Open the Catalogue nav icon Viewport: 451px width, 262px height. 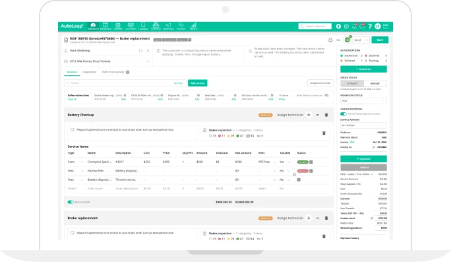[143, 26]
